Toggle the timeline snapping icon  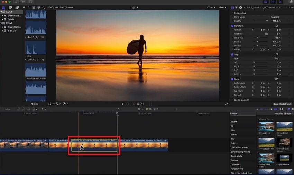click(x=276, y=109)
